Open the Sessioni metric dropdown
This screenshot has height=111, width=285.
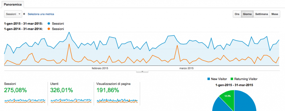(13, 14)
